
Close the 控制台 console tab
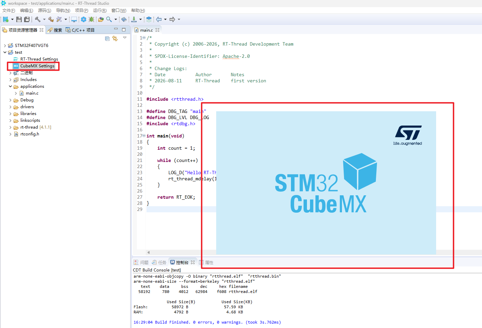tap(193, 262)
